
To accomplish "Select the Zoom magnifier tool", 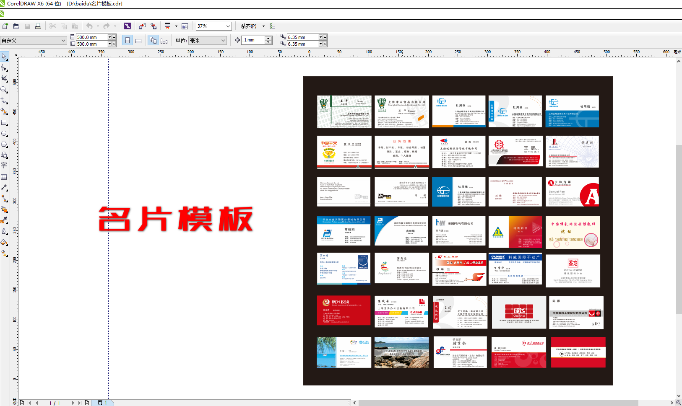I will 4,90.
